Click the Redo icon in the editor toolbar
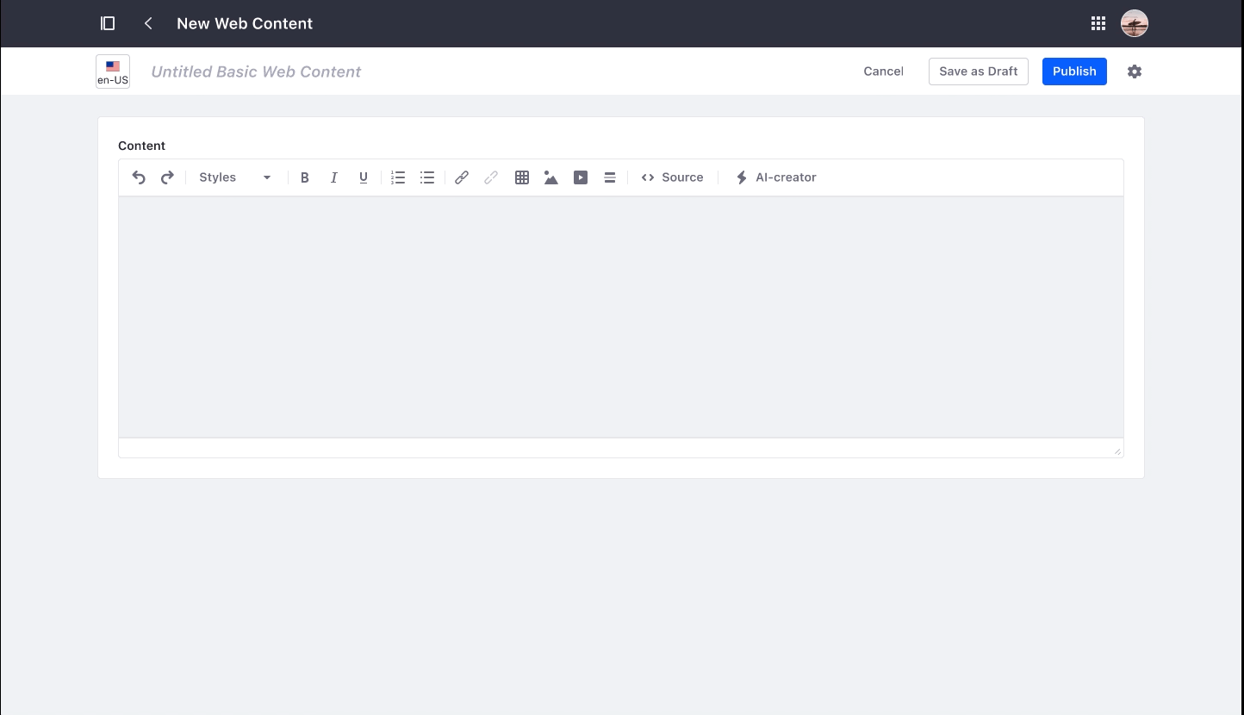 tap(167, 177)
